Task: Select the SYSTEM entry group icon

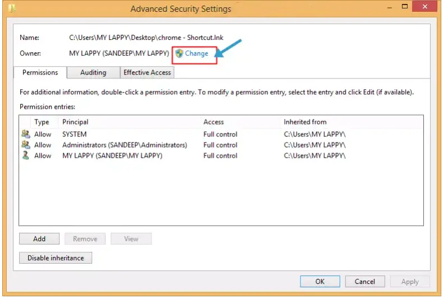Action: [26, 134]
